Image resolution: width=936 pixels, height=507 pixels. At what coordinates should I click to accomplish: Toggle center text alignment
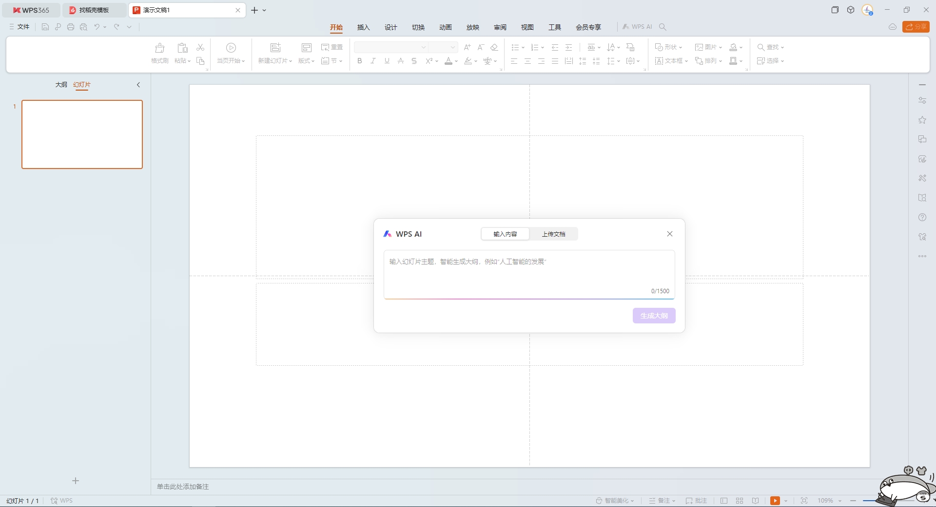(x=527, y=61)
